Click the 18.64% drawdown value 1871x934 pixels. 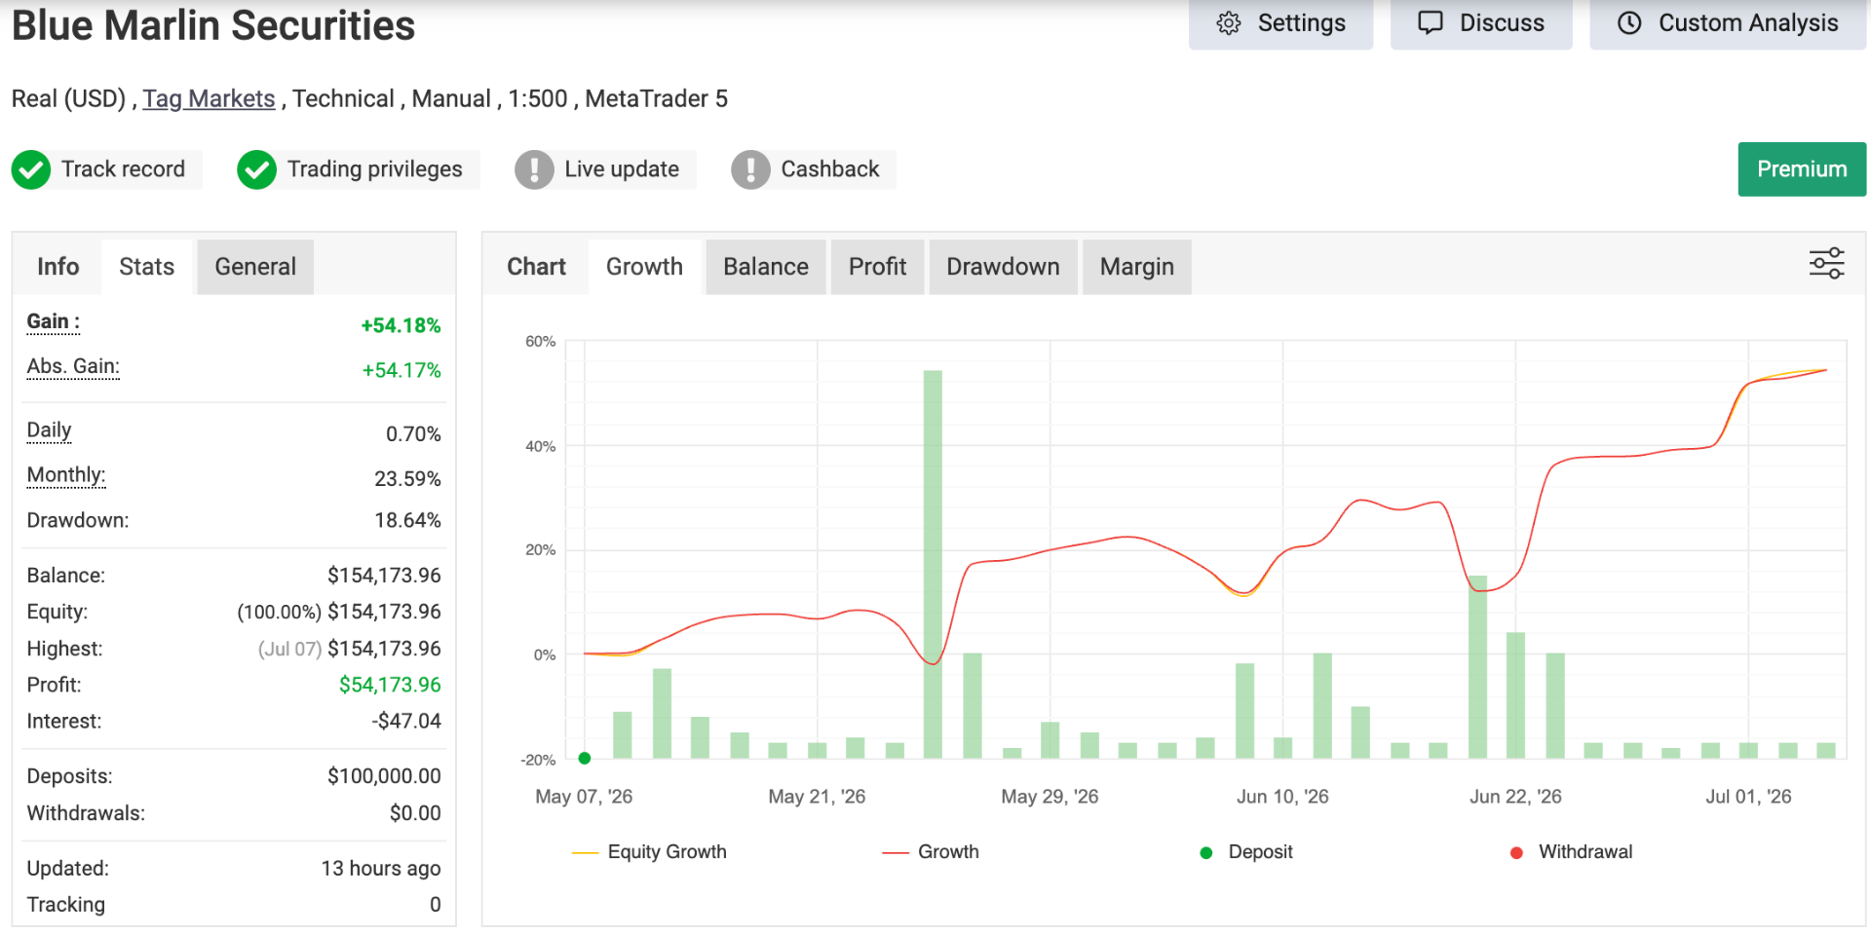(407, 521)
